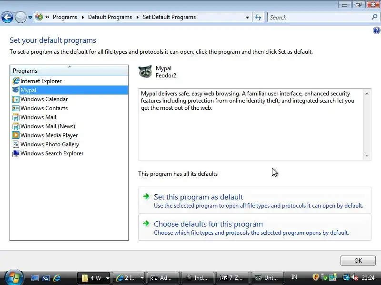The image size is (381, 285).
Task: Click Programs in the address breadcrumb
Action: pos(65,17)
